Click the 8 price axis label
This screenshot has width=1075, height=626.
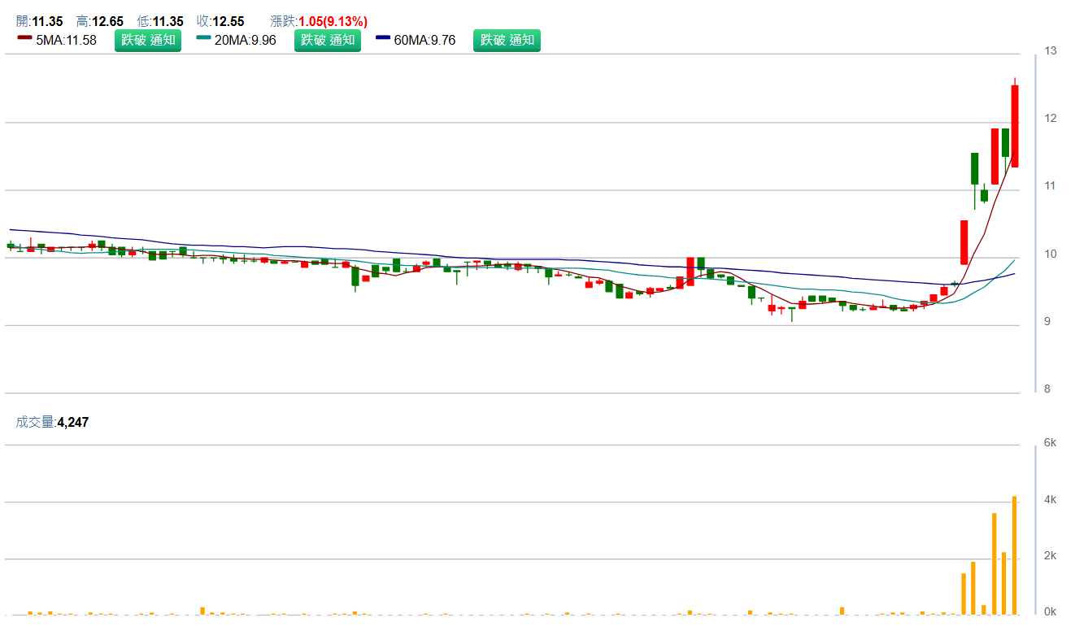pos(1047,389)
